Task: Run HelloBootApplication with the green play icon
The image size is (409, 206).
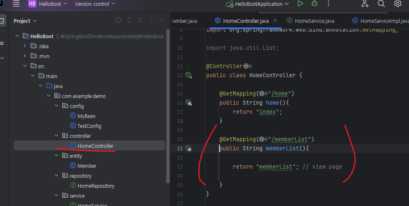Action: click(300, 4)
